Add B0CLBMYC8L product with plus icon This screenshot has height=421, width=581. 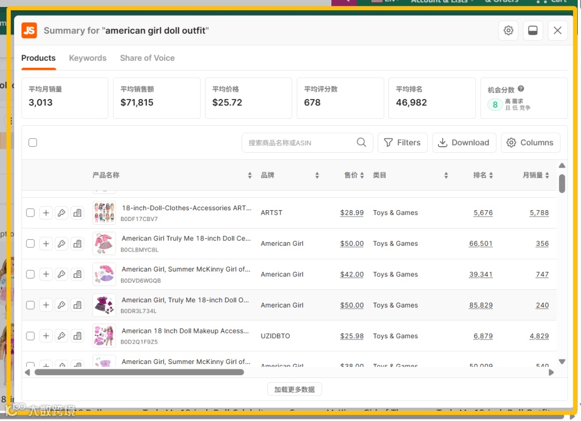point(46,244)
